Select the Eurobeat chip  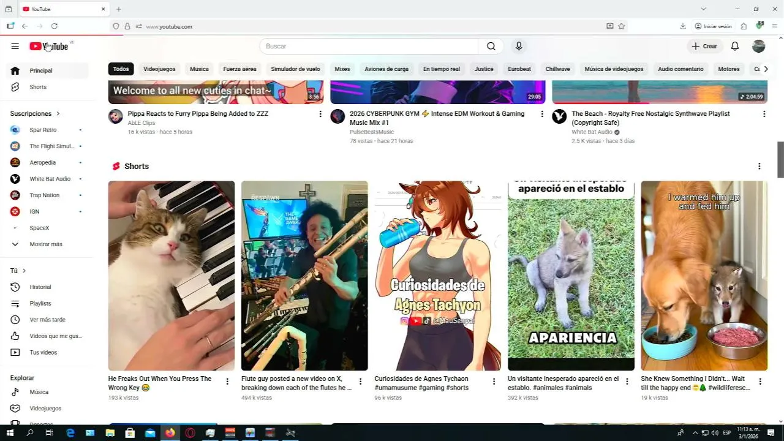[519, 69]
